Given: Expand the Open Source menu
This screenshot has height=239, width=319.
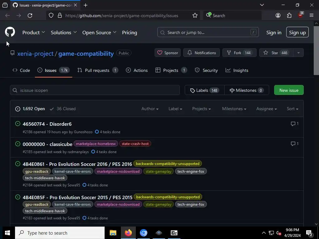Looking at the screenshot, I should click(x=99, y=32).
